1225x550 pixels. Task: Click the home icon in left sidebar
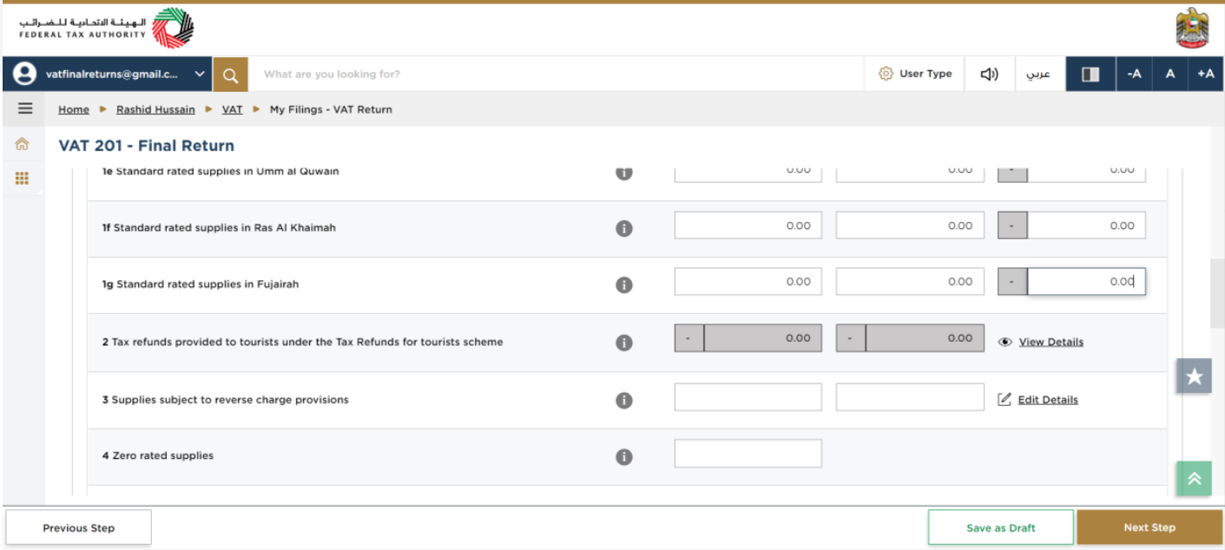[23, 144]
